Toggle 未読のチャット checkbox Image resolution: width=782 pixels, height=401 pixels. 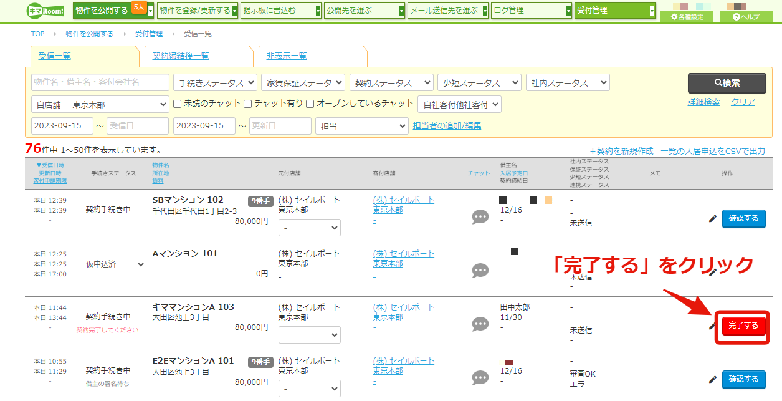click(x=178, y=104)
